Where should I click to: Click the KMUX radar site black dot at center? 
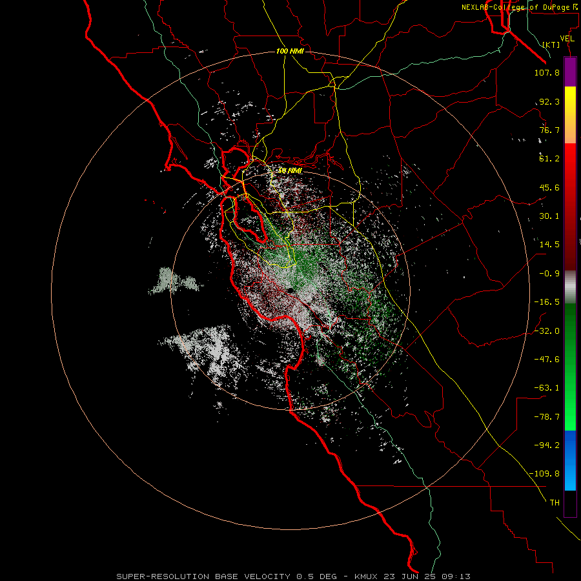click(x=290, y=290)
